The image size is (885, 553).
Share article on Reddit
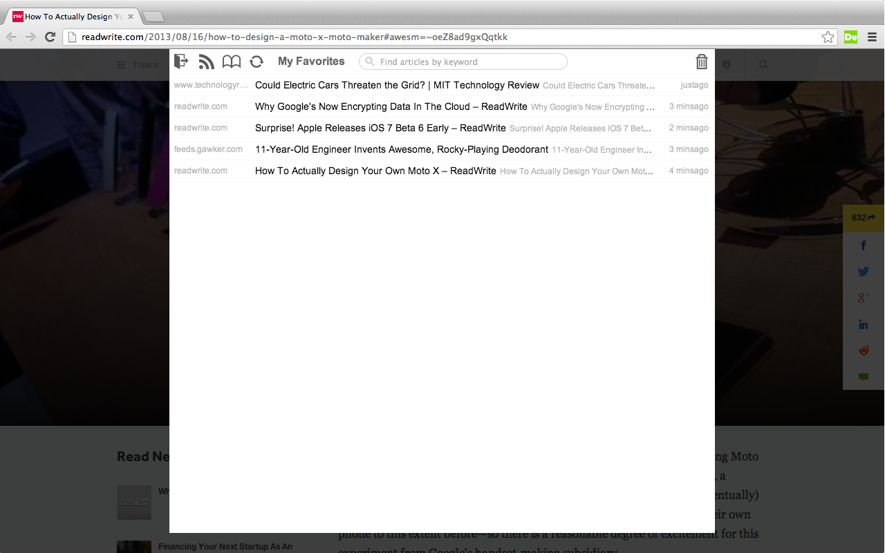click(x=864, y=350)
